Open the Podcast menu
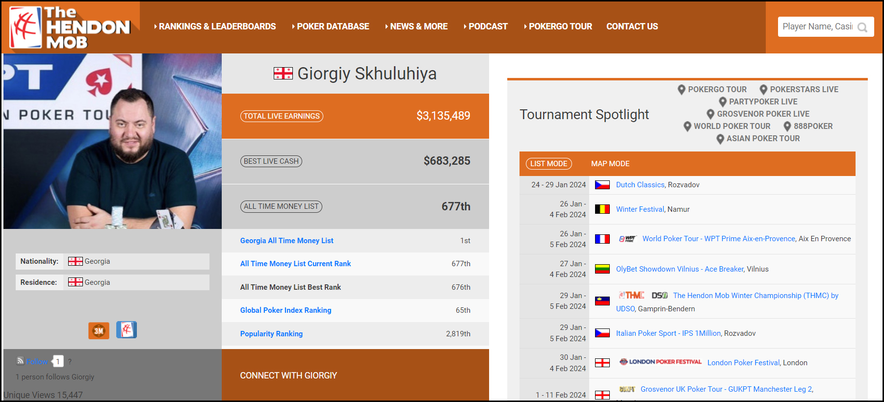This screenshot has height=402, width=884. pyautogui.click(x=486, y=26)
